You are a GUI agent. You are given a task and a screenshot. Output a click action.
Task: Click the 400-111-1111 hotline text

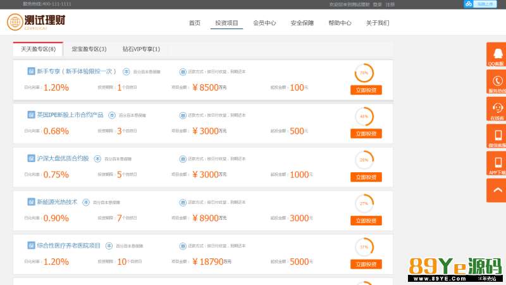(x=56, y=4)
